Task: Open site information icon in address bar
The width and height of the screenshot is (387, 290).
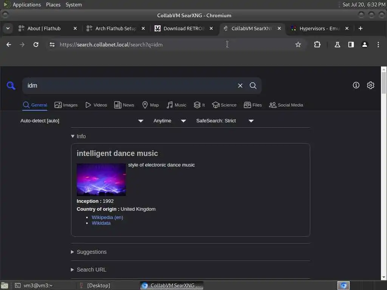Action: pyautogui.click(x=52, y=45)
